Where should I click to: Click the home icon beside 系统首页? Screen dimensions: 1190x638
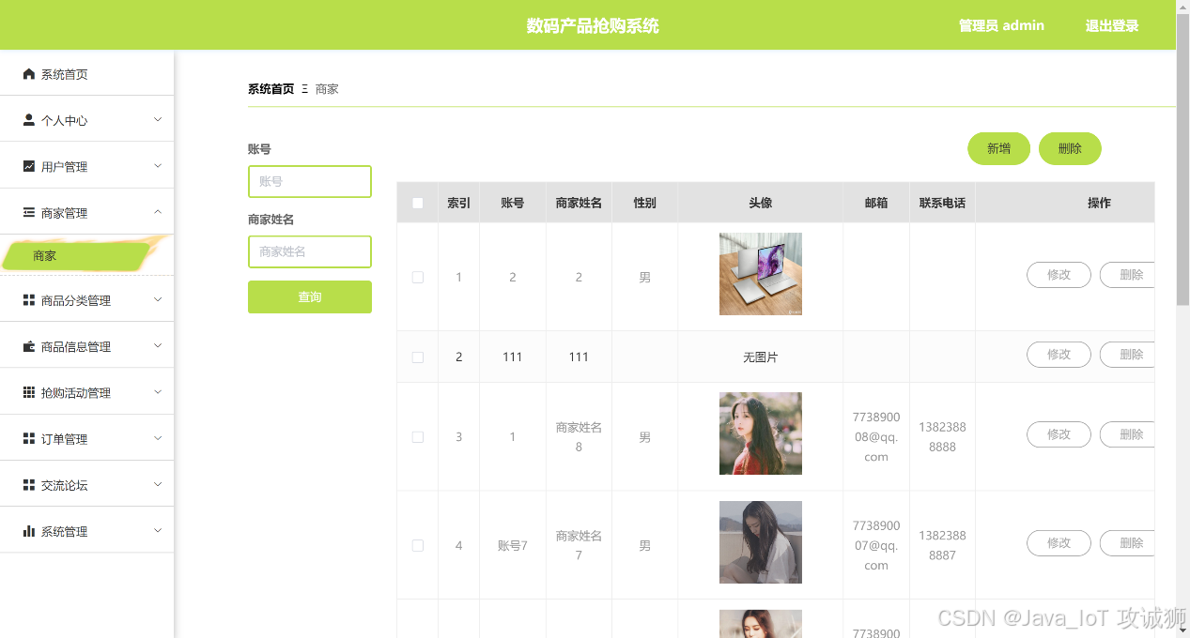tap(29, 74)
